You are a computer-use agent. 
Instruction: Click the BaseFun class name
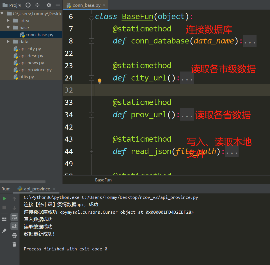pos(138,17)
